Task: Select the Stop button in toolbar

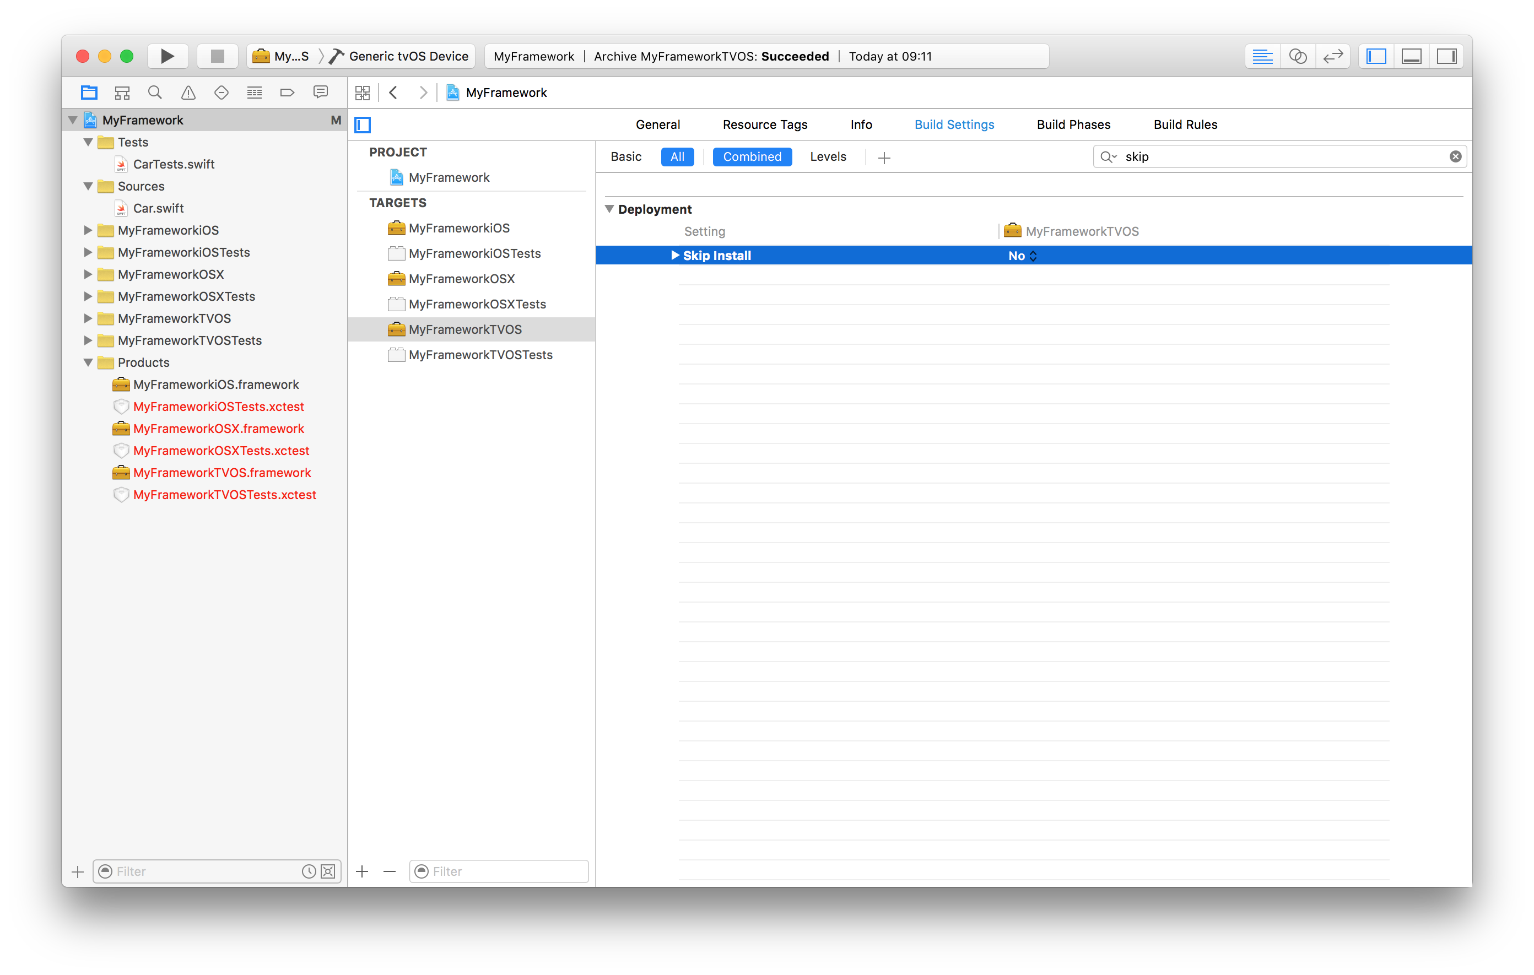Action: (x=218, y=56)
